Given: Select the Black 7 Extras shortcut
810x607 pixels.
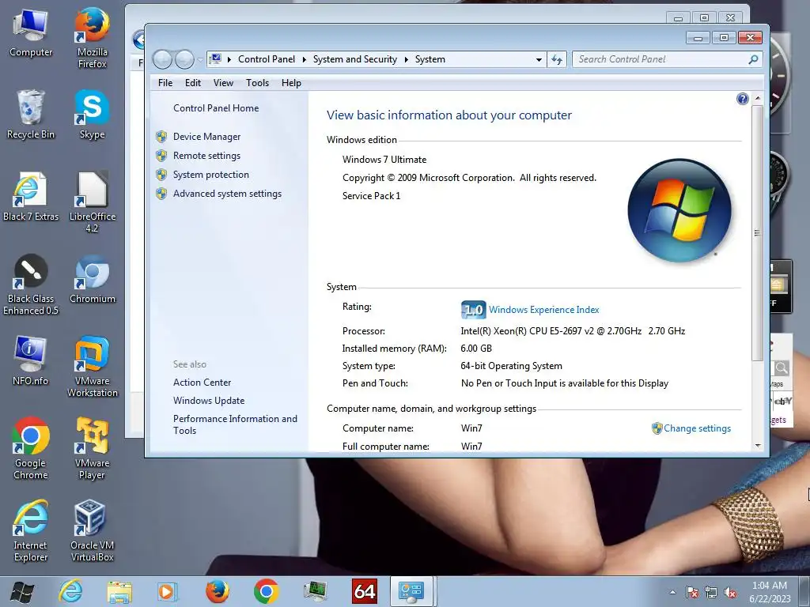Looking at the screenshot, I should click(x=31, y=197).
